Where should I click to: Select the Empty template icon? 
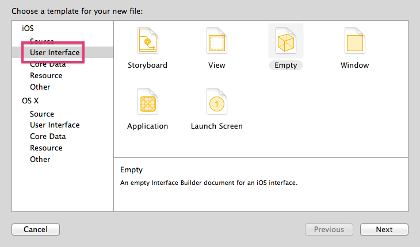(x=286, y=40)
